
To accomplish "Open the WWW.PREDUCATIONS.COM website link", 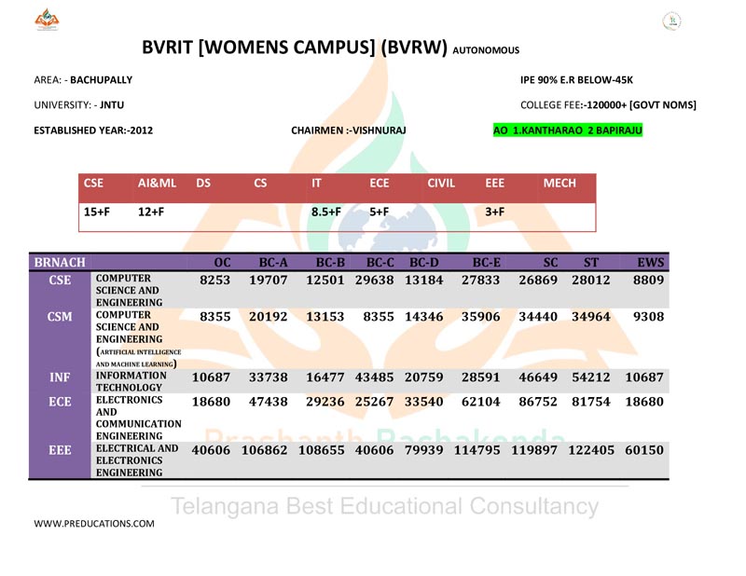I will pos(94,524).
